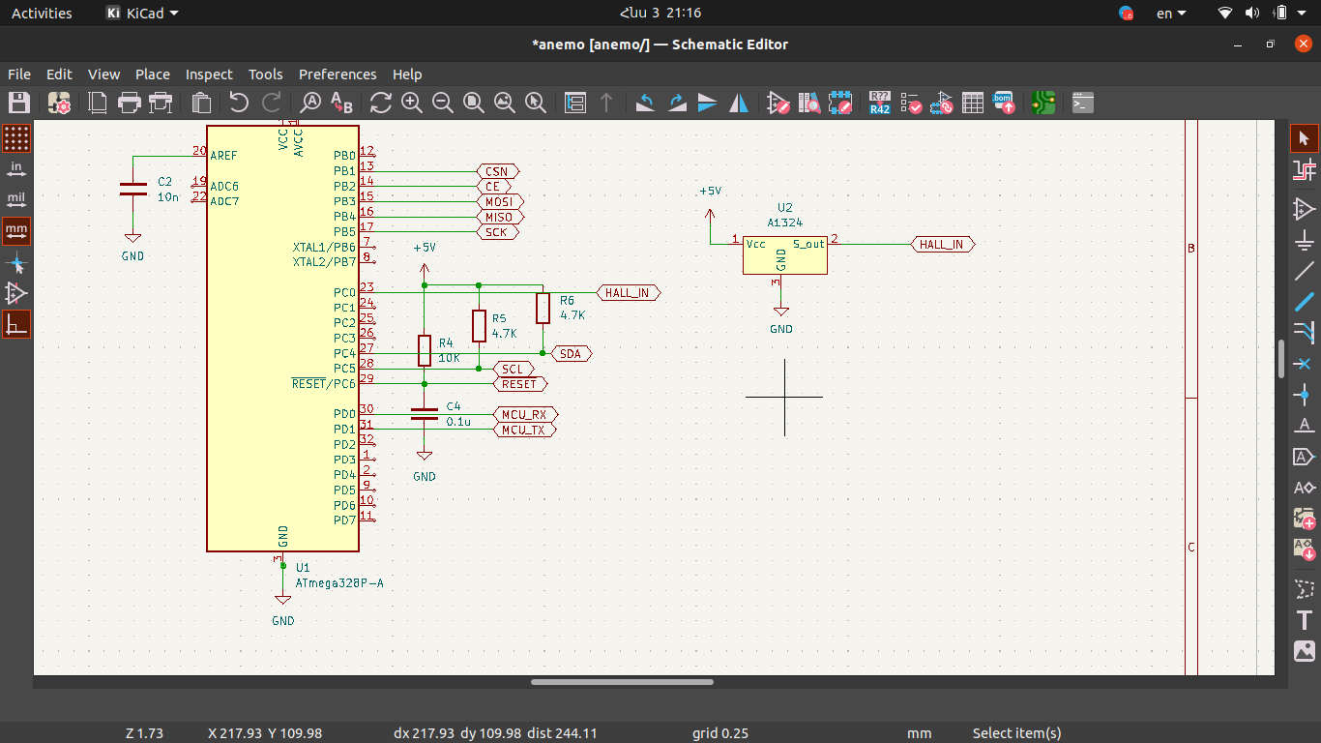The height and width of the screenshot is (743, 1321).
Task: Open PCB editor from the toolbar
Action: pyautogui.click(x=1042, y=103)
